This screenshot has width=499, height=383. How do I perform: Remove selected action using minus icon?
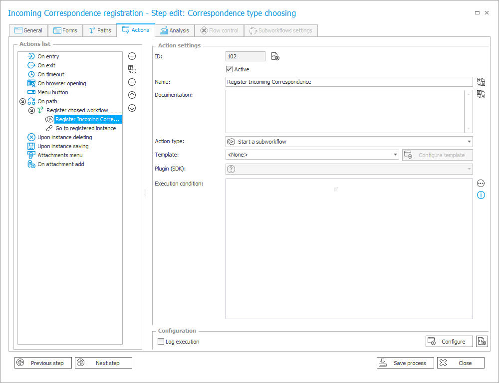tap(132, 82)
